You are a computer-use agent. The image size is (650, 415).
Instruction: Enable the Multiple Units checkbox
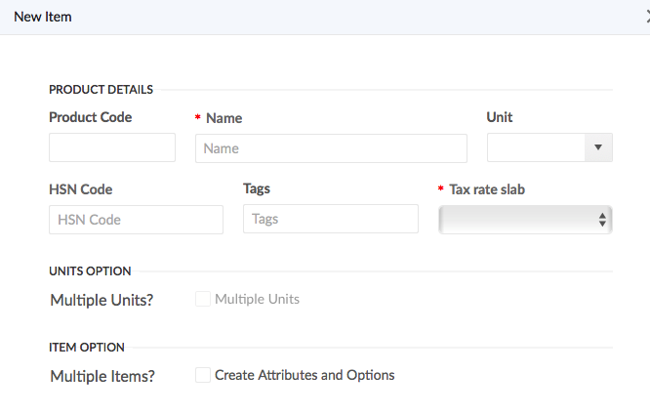coord(203,299)
